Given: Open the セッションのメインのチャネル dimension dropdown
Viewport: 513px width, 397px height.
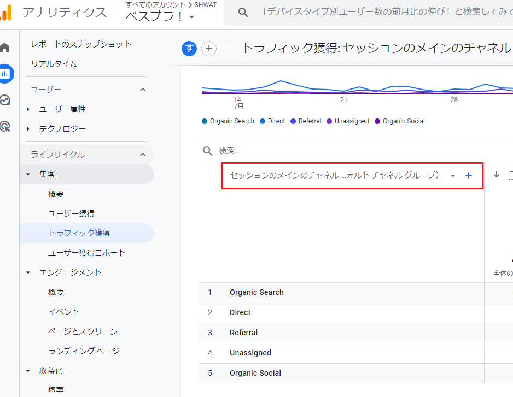Looking at the screenshot, I should tap(453, 175).
